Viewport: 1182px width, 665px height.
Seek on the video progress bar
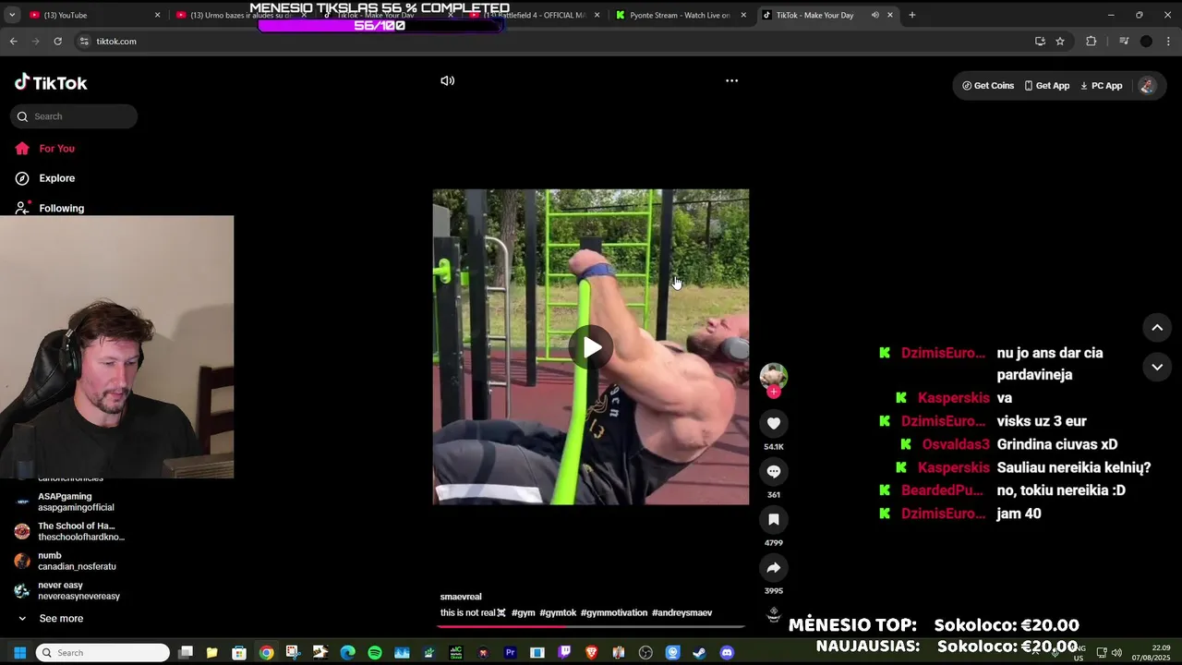click(x=591, y=626)
